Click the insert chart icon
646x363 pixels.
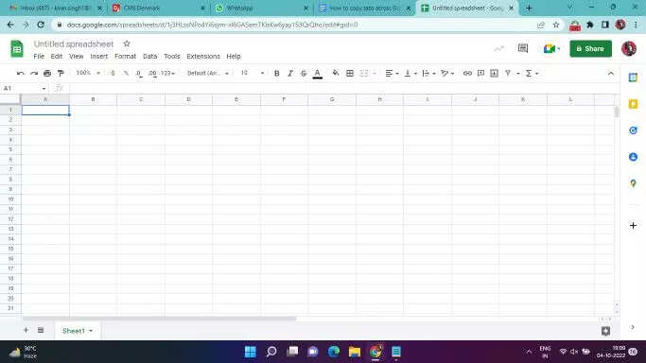pyautogui.click(x=494, y=73)
